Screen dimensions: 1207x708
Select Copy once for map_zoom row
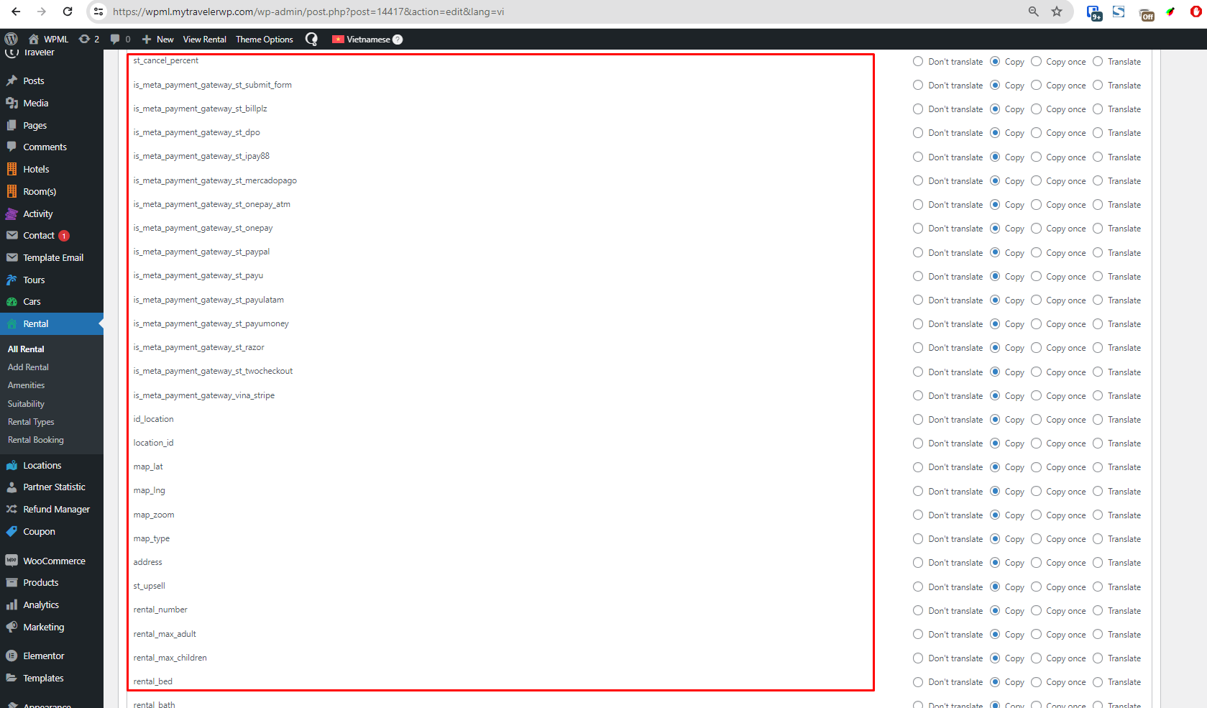(1036, 515)
